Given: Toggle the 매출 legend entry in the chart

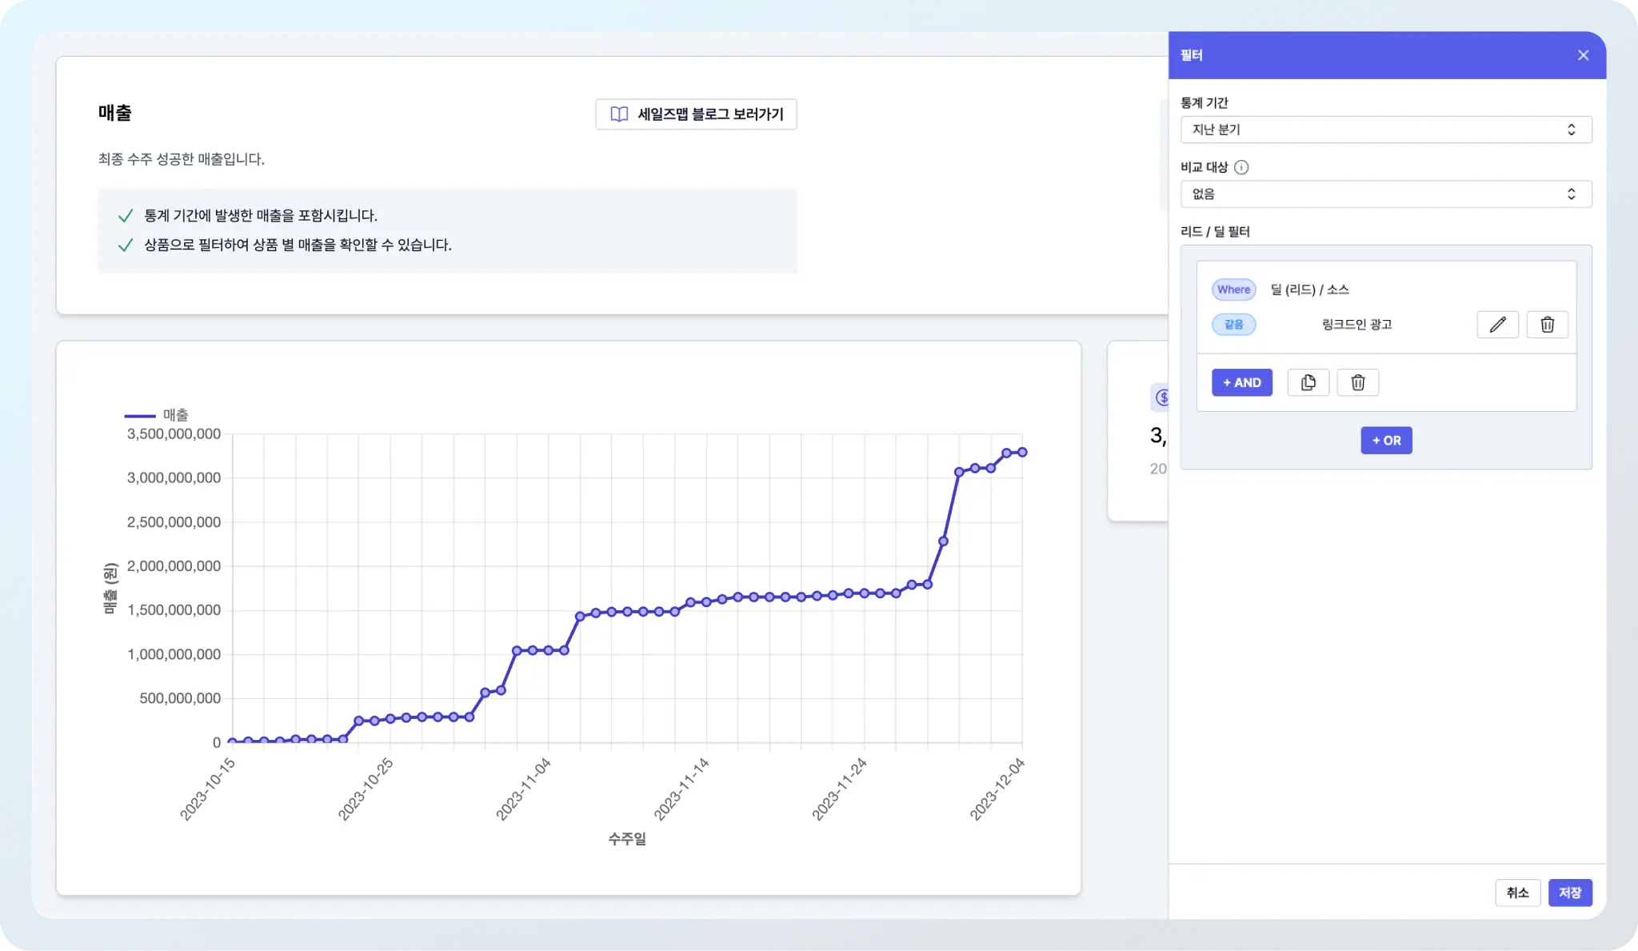Looking at the screenshot, I should coord(157,415).
